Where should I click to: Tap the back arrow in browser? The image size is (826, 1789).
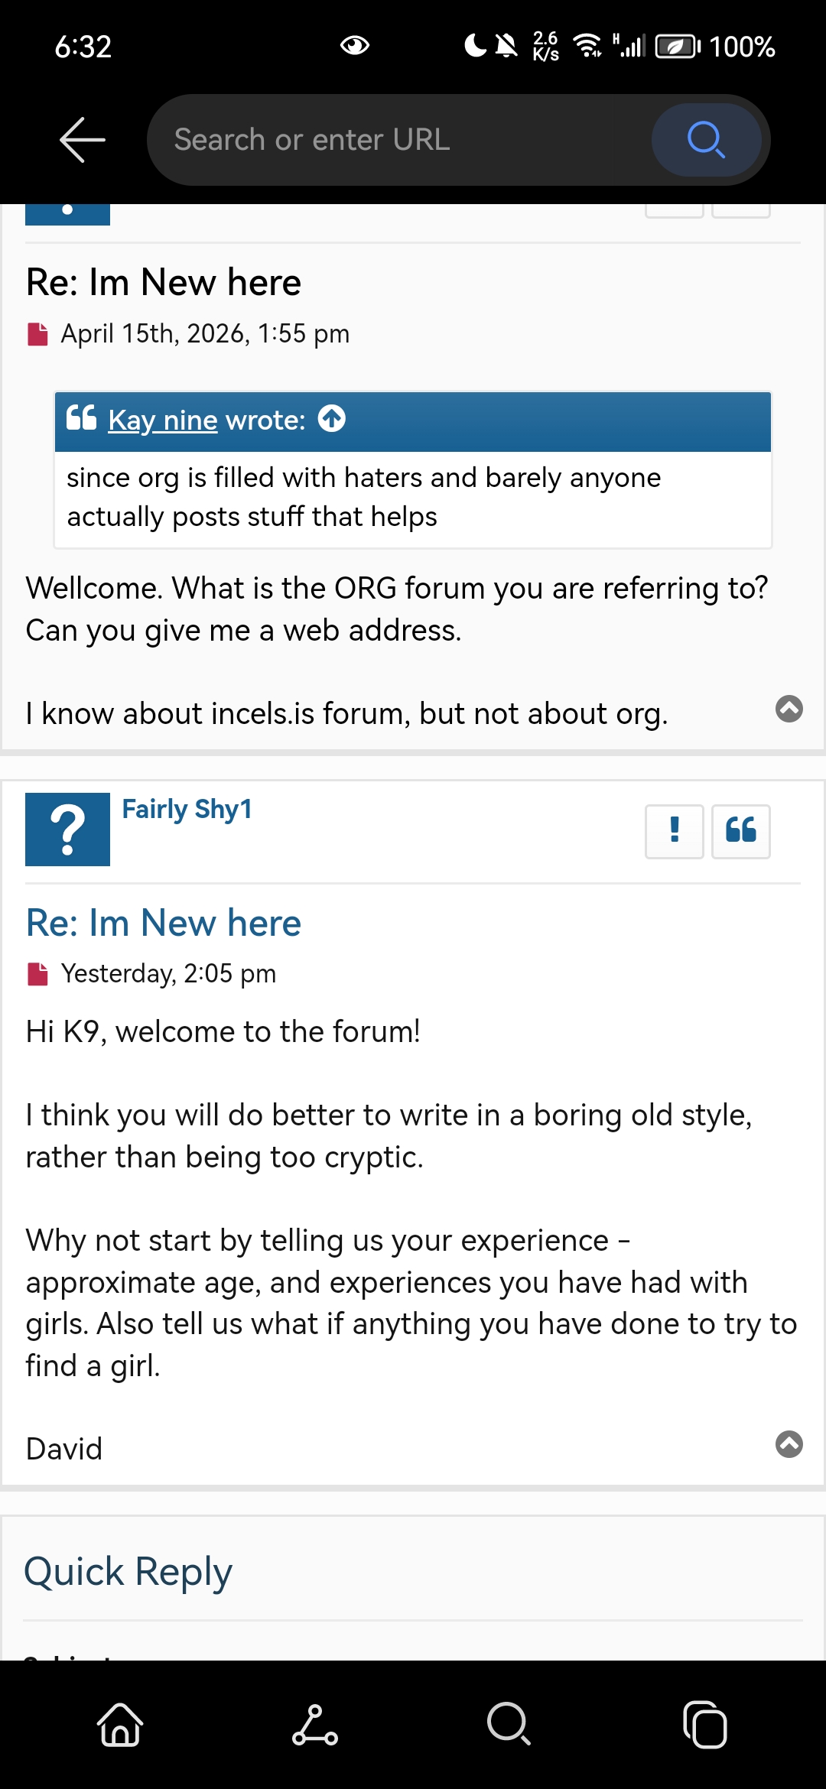coord(83,140)
